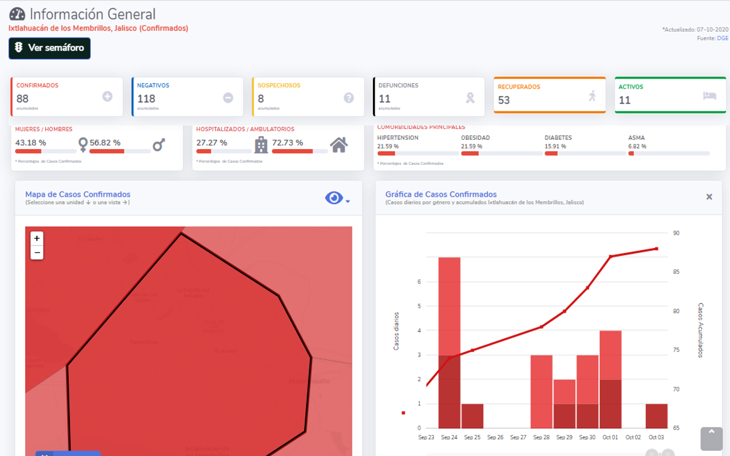Click the minus icon in Negativos card

(228, 98)
